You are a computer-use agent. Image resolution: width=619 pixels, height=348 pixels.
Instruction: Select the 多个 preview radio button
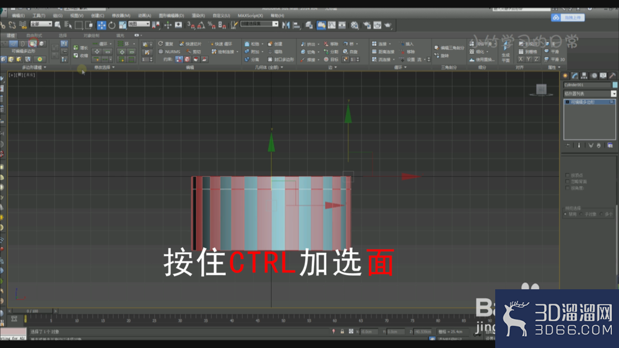602,214
